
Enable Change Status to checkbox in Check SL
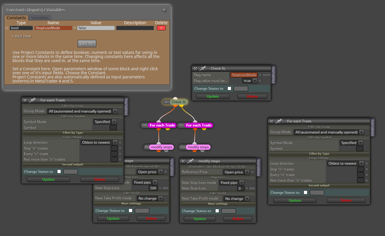coord(230,89)
